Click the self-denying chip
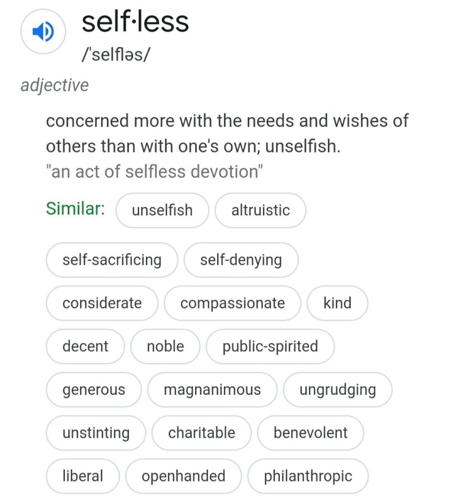Image resolution: width=458 pixels, height=499 pixels. [x=241, y=260]
